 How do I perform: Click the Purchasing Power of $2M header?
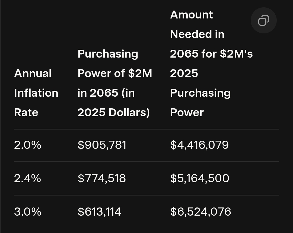coord(114,83)
